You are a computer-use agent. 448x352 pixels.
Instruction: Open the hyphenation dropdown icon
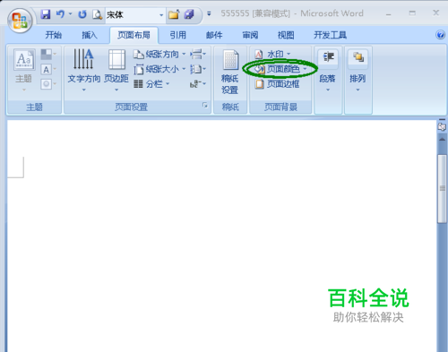click(198, 84)
